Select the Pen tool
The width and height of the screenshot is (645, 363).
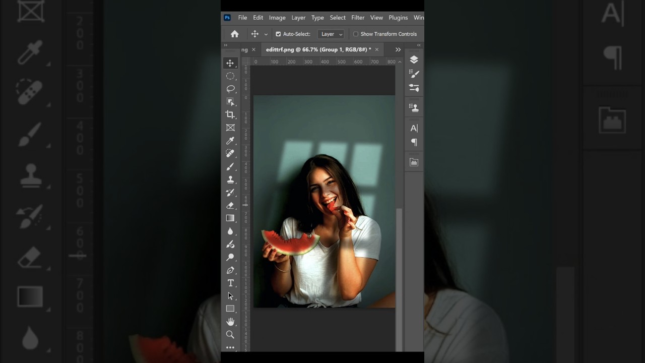pyautogui.click(x=230, y=270)
